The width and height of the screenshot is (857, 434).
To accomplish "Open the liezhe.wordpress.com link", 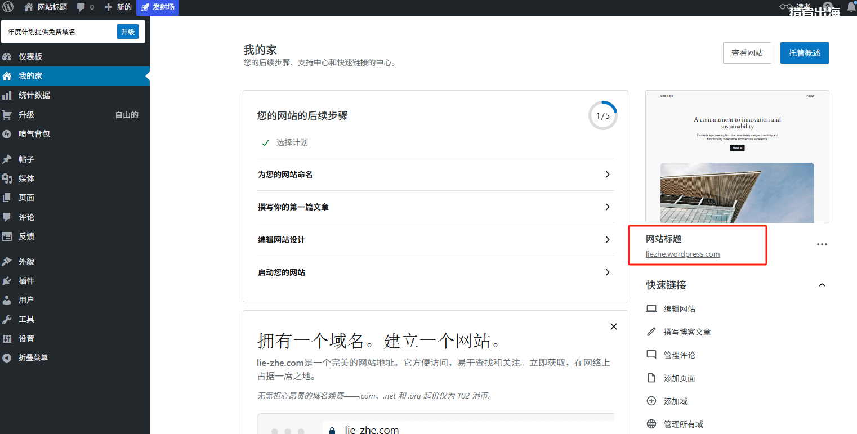I will click(682, 254).
